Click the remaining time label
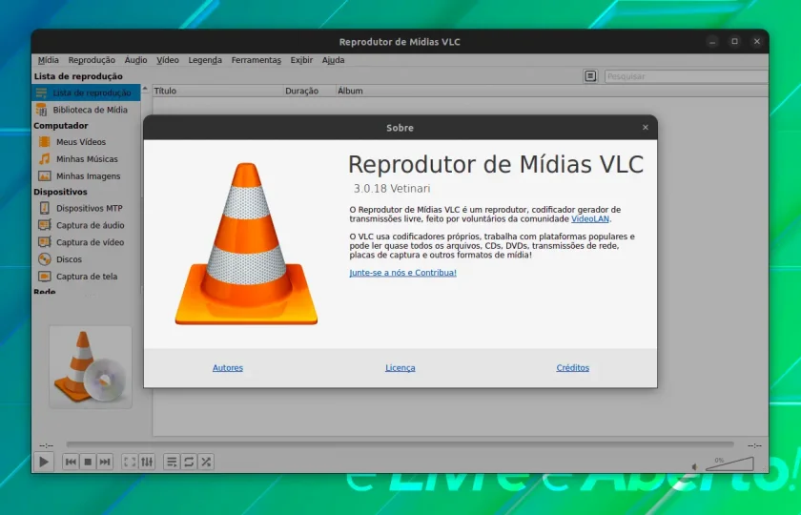Viewport: 801px width, 515px height. pyautogui.click(x=754, y=445)
